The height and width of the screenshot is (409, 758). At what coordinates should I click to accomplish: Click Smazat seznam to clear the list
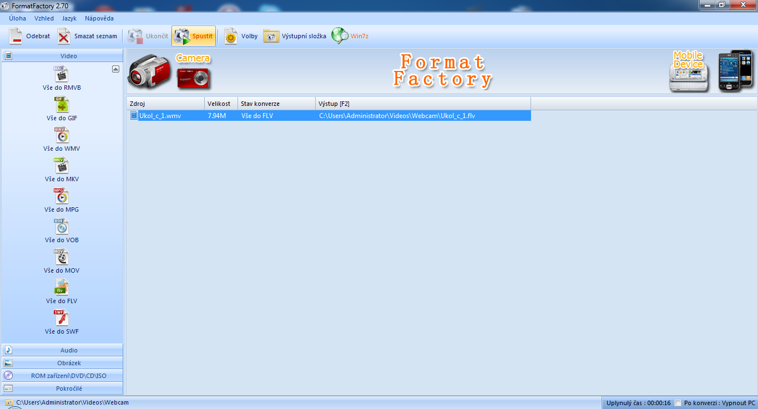click(x=88, y=36)
